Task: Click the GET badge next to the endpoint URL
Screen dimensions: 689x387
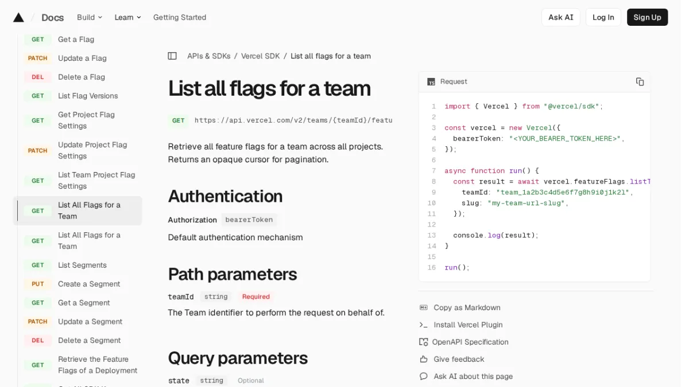Action: coord(179,120)
